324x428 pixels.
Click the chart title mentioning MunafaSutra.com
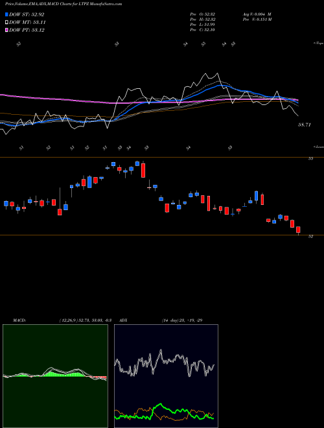point(64,4)
